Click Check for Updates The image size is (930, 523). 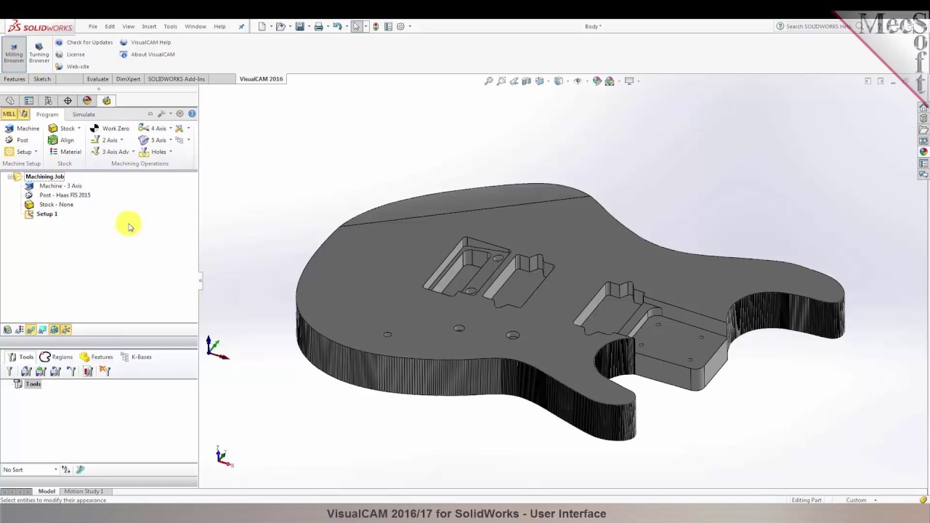[x=84, y=42]
